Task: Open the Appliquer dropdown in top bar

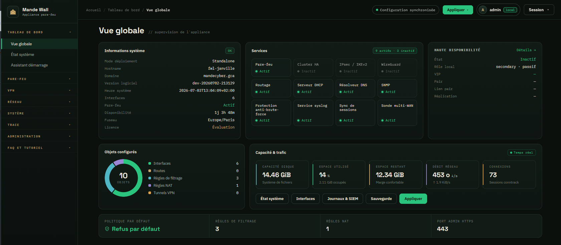Action: [458, 10]
